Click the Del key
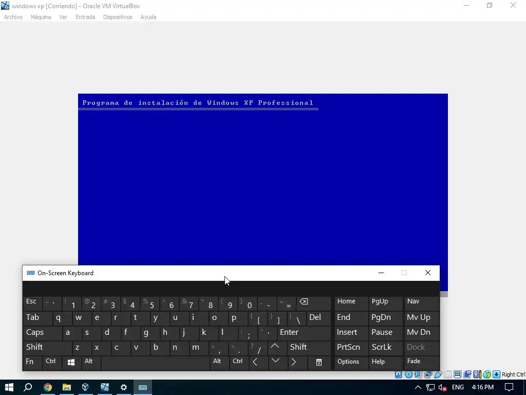The image size is (526, 395). [319, 318]
